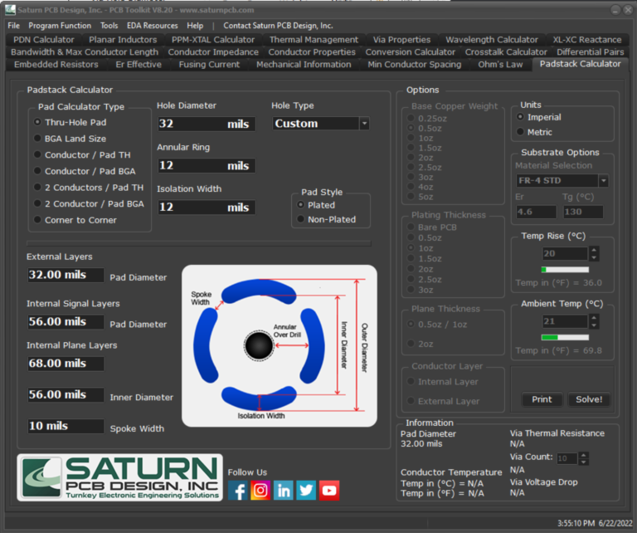Click the Facebook icon under Follow Us
Viewport: 637px width, 533px height.
point(238,491)
